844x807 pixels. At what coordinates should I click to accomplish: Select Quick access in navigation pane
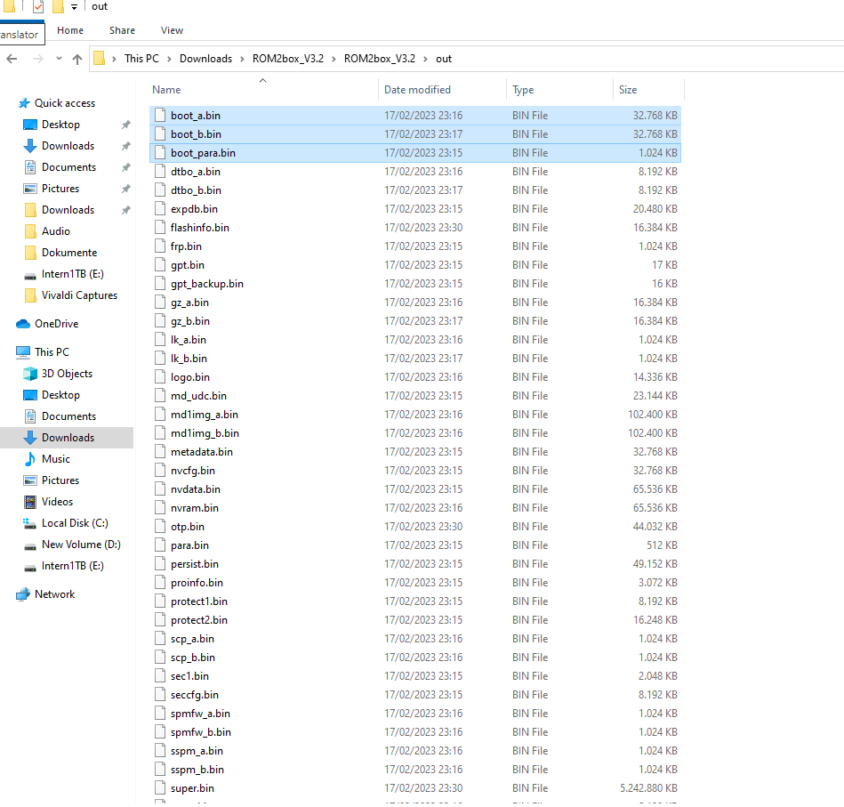pyautogui.click(x=65, y=103)
